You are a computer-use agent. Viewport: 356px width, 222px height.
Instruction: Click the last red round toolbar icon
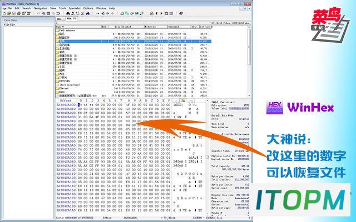pos(181,13)
